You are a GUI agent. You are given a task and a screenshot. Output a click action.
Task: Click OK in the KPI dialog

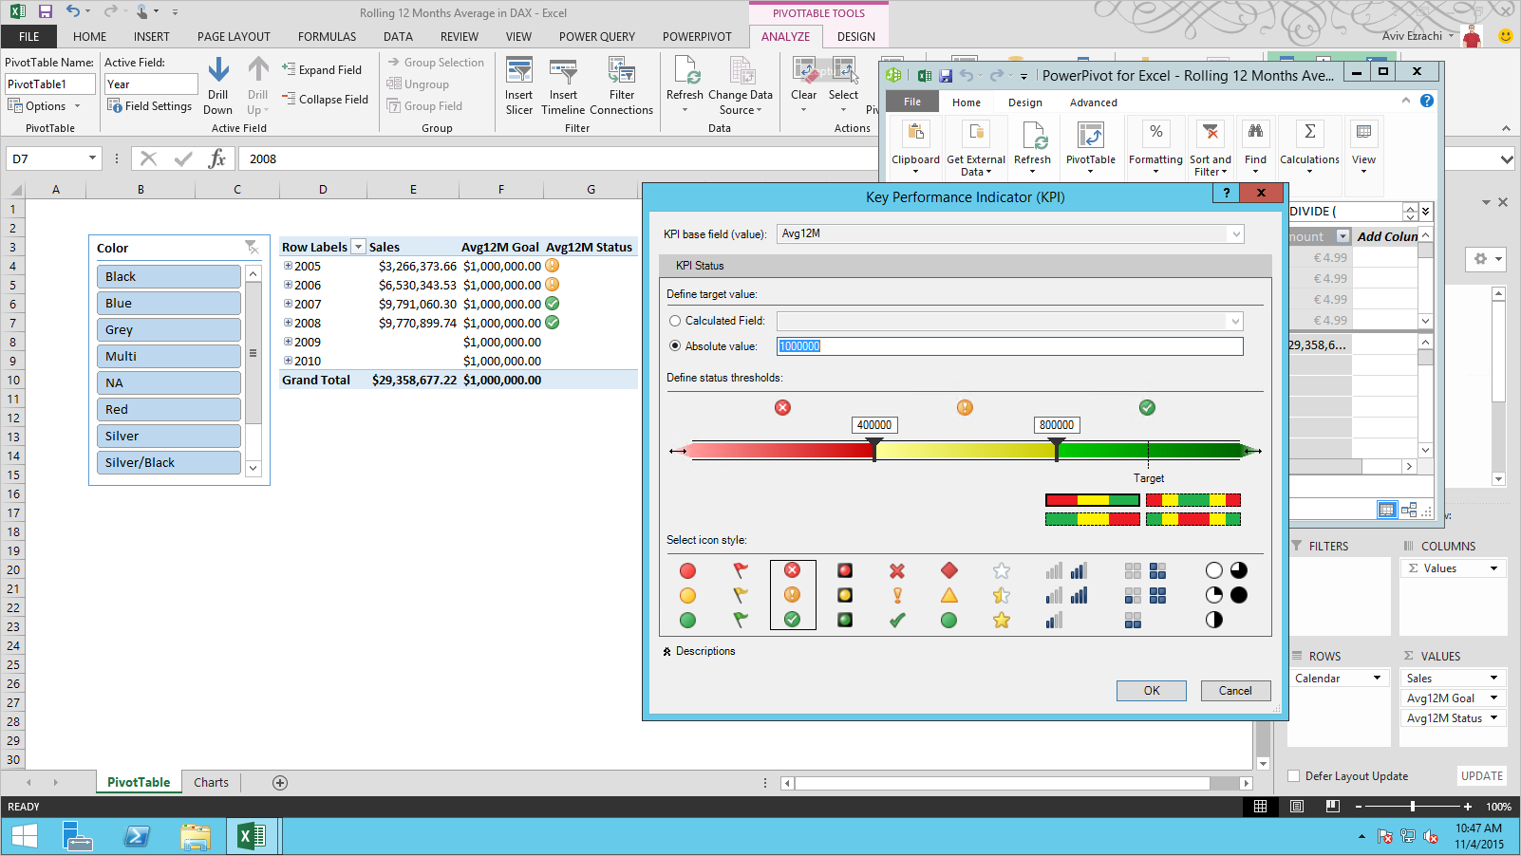point(1151,690)
